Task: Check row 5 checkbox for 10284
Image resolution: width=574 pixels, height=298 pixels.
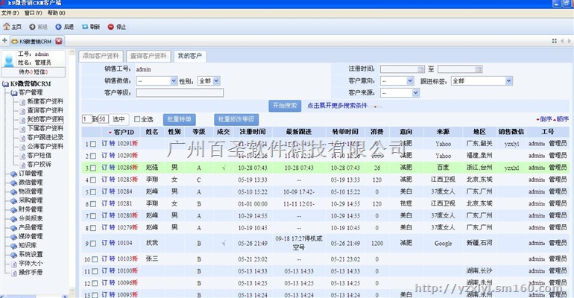Action: (x=93, y=192)
